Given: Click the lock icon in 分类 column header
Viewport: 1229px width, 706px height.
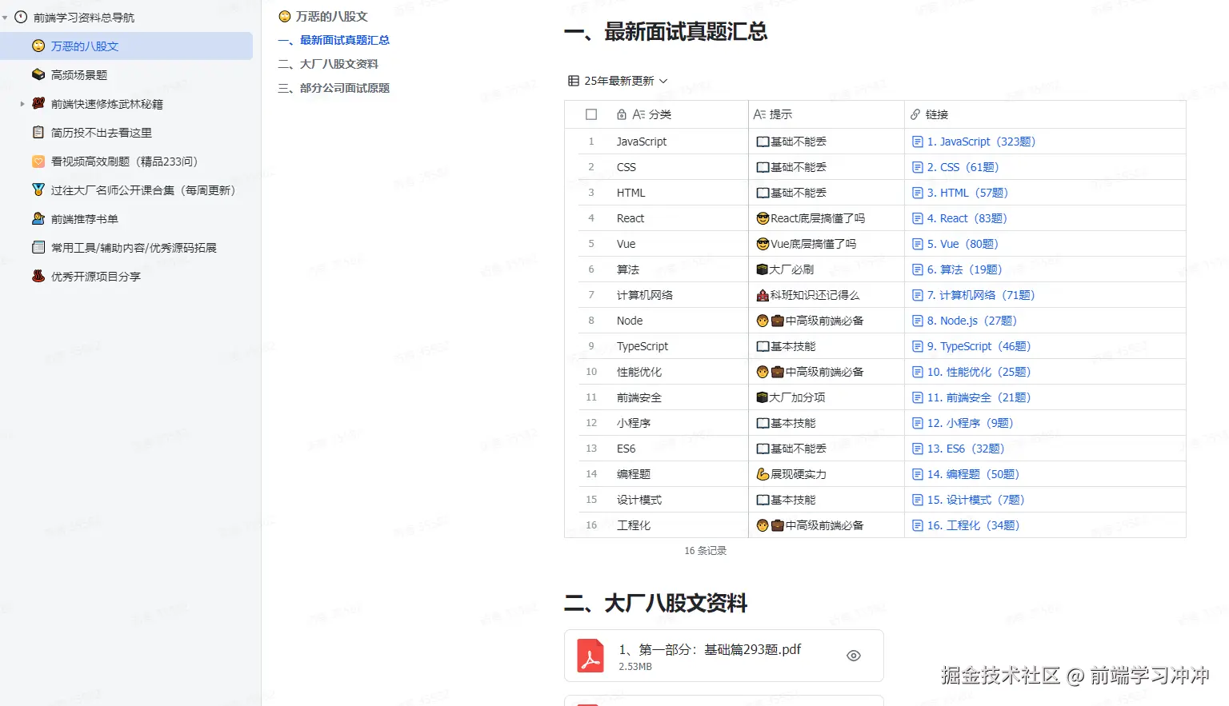Looking at the screenshot, I should [x=622, y=114].
